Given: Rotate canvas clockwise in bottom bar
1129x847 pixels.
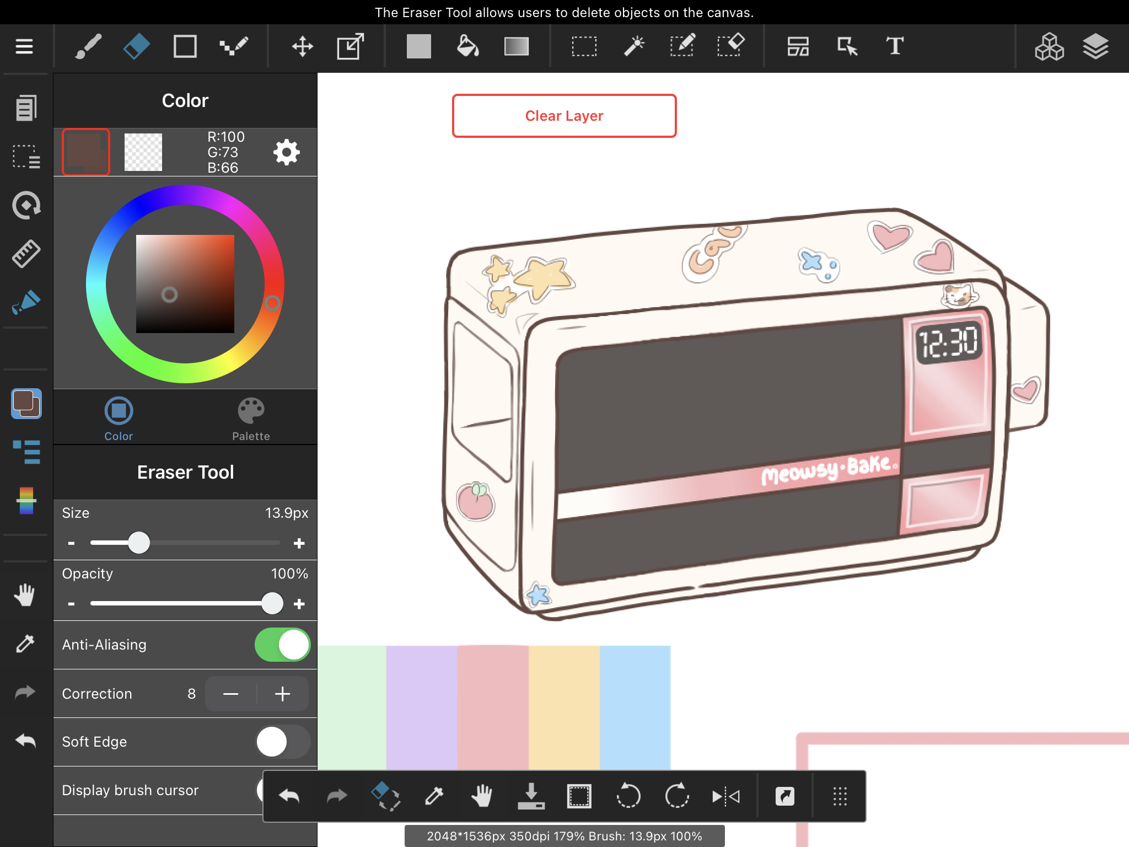Looking at the screenshot, I should point(677,796).
